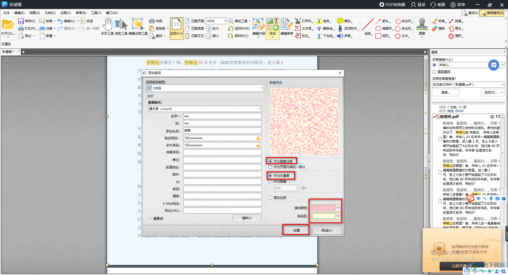Select the 年味儿 search text radio button
Image resolution: width=508 pixels, height=275 pixels.
coord(434,65)
